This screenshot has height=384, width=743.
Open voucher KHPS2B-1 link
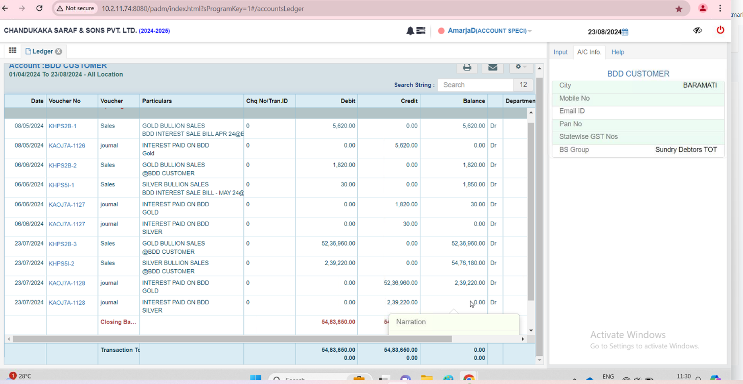click(x=62, y=126)
